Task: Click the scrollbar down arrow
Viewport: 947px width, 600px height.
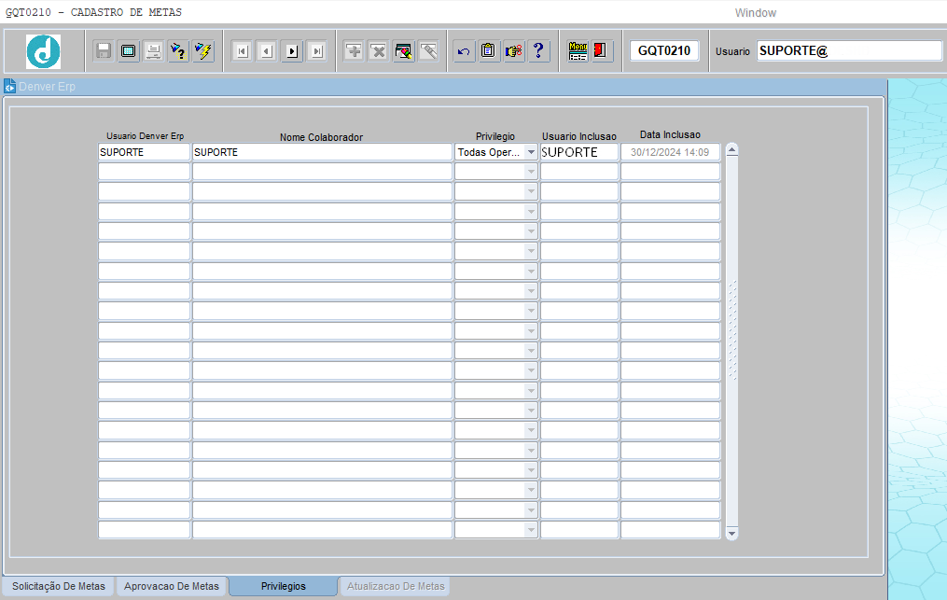Action: tap(732, 534)
